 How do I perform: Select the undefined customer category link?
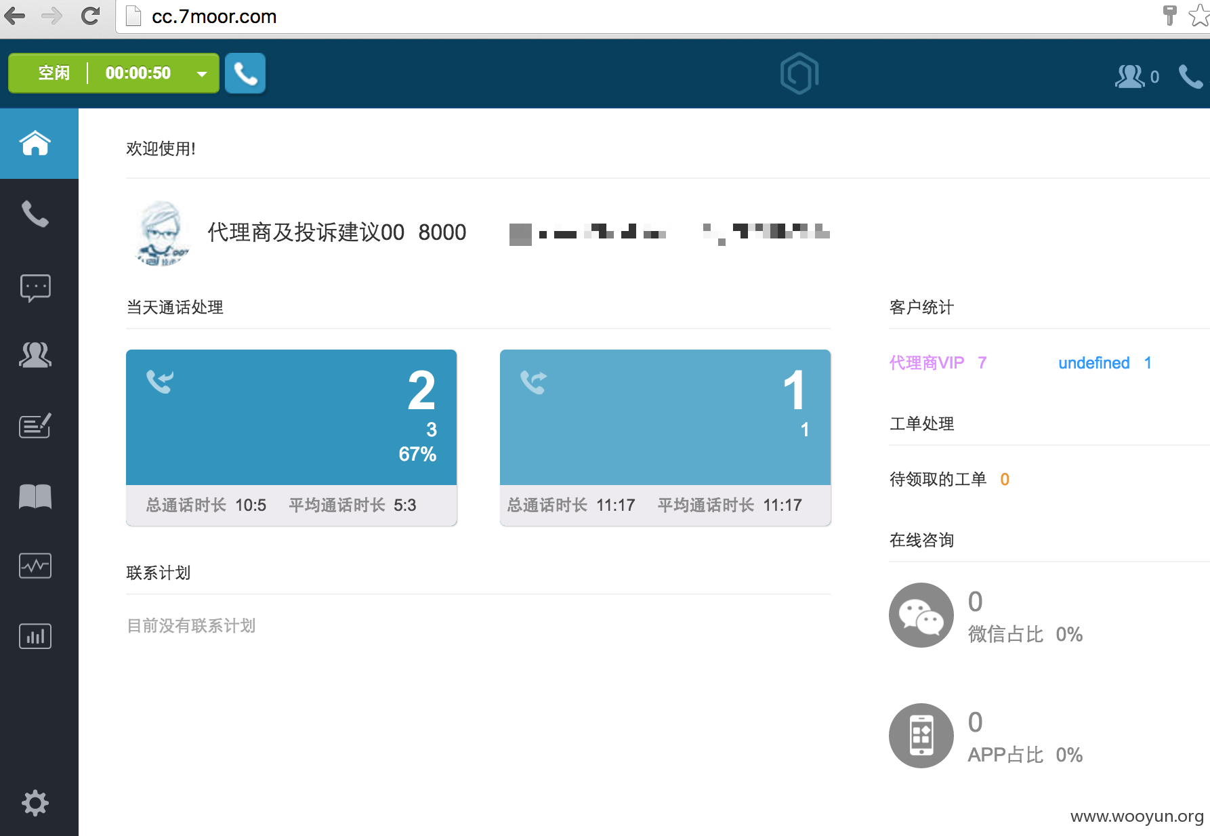[x=1094, y=363]
